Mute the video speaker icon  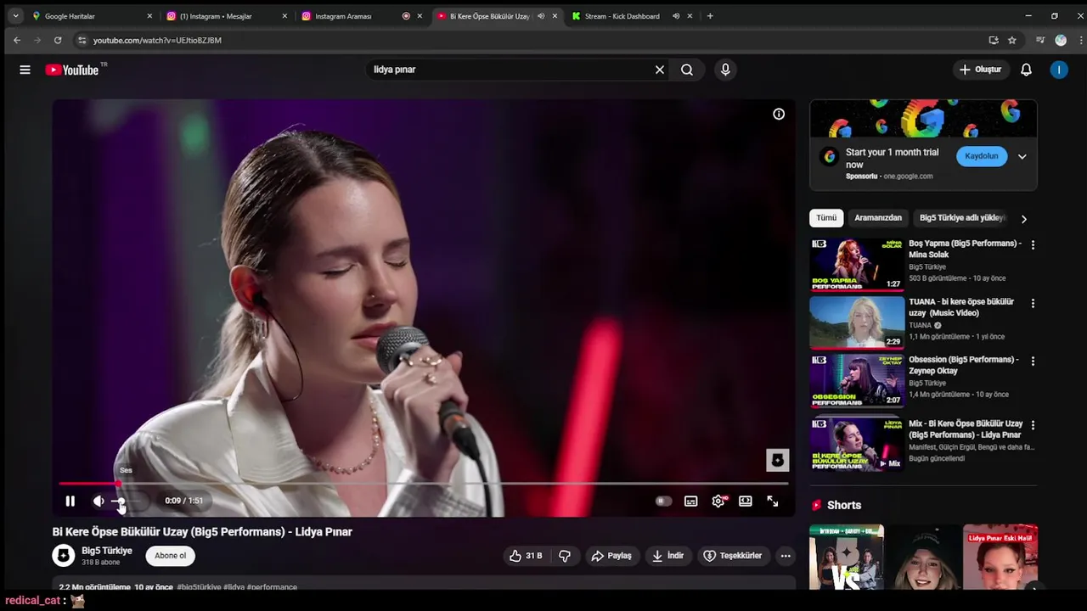[x=99, y=501]
